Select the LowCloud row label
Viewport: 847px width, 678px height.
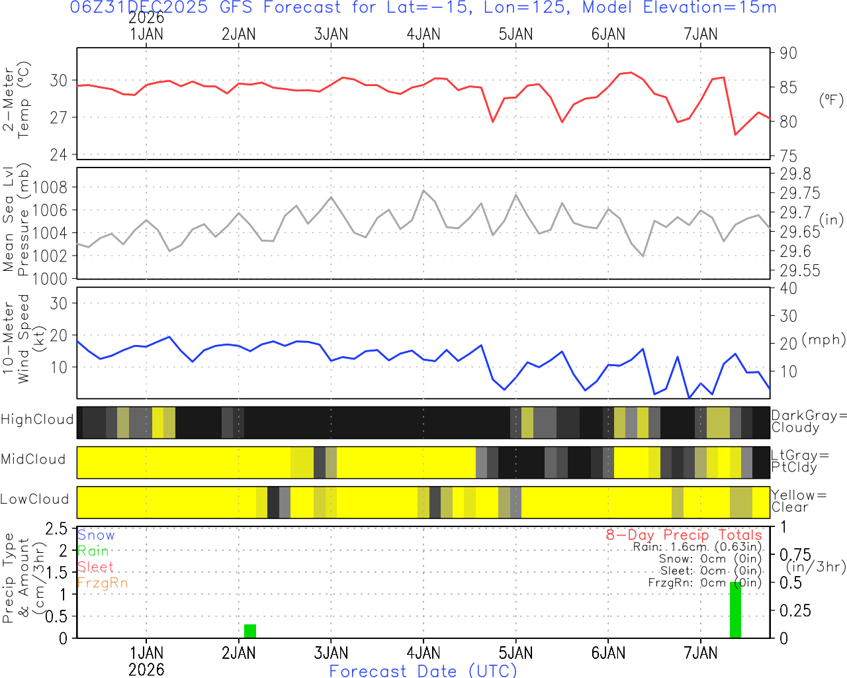click(34, 500)
